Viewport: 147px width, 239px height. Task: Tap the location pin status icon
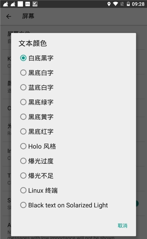tap(109, 4)
